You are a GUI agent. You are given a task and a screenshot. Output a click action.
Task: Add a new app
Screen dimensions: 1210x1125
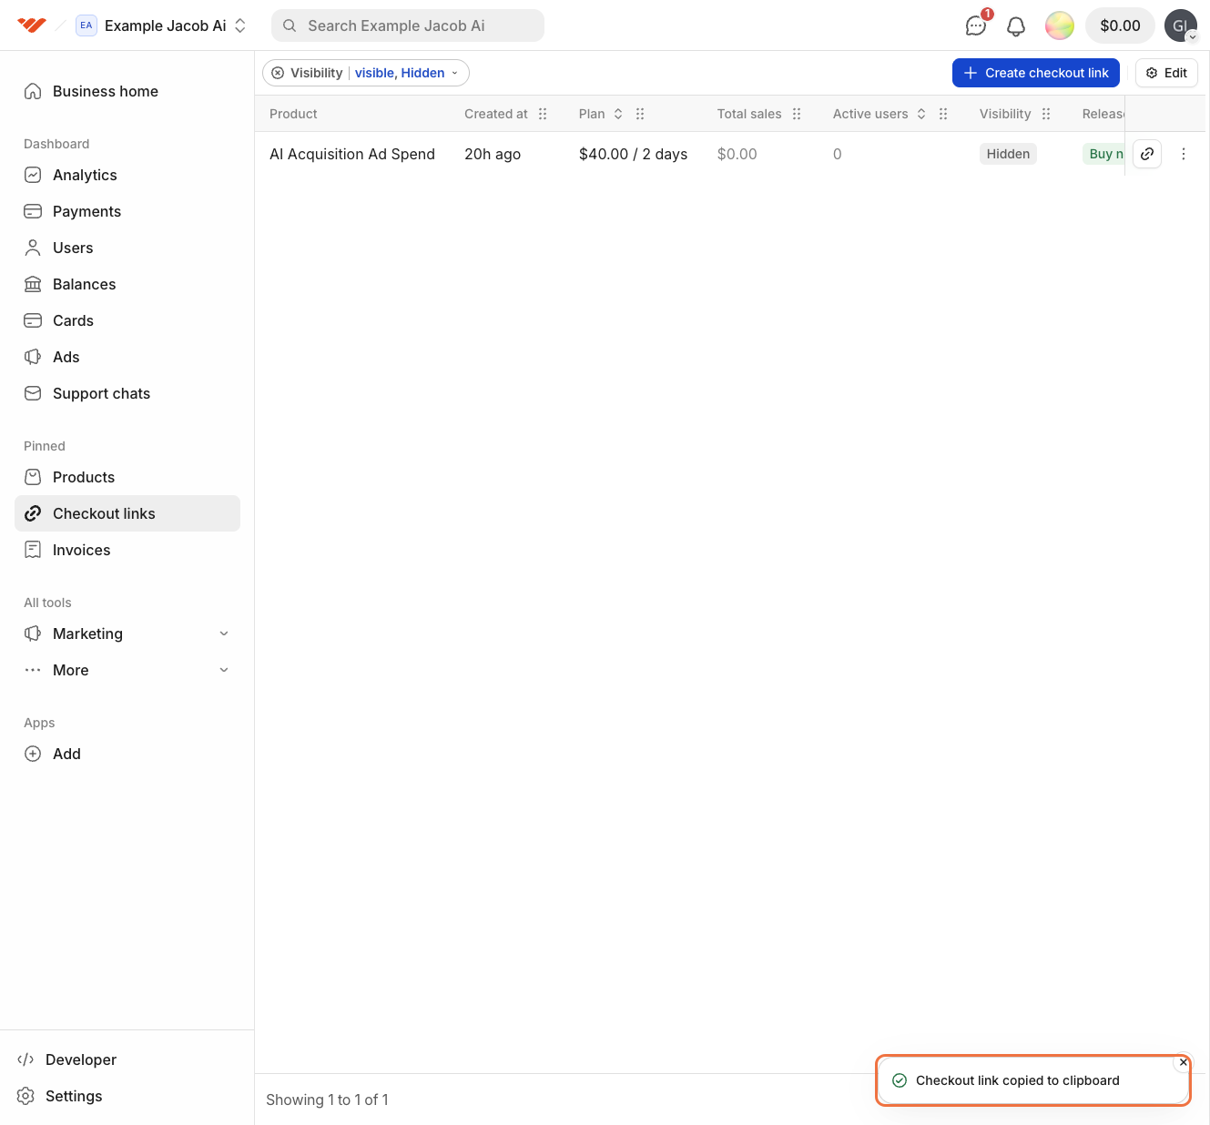(x=127, y=754)
